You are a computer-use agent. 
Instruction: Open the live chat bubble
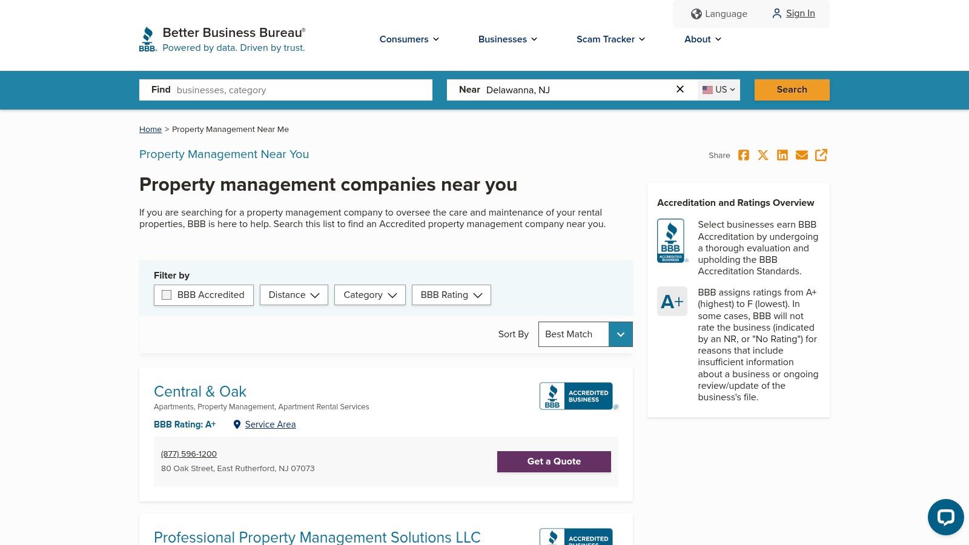tap(945, 517)
